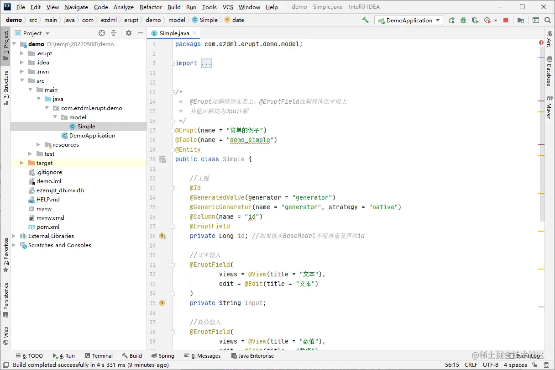Open the Structure tool window on left
Image resolution: width=555 pixels, height=370 pixels.
click(x=5, y=87)
